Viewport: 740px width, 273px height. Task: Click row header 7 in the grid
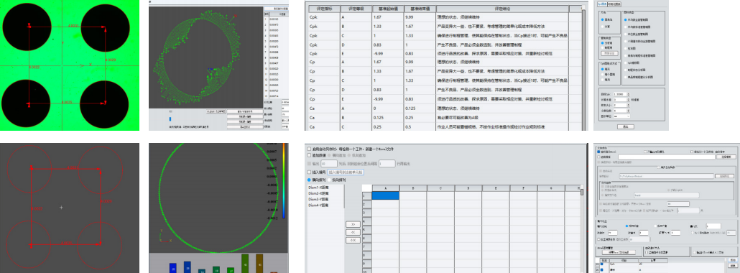coord(366,246)
